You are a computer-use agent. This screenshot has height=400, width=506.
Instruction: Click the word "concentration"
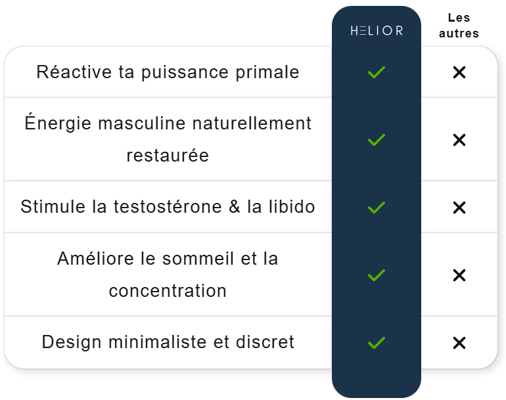click(168, 291)
